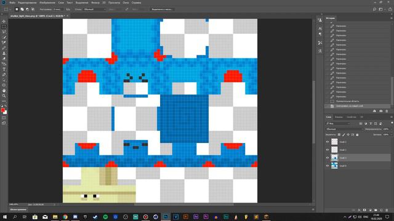Open the Fill slider dropdown arrow
The height and width of the screenshot is (221, 394).
coord(392,135)
